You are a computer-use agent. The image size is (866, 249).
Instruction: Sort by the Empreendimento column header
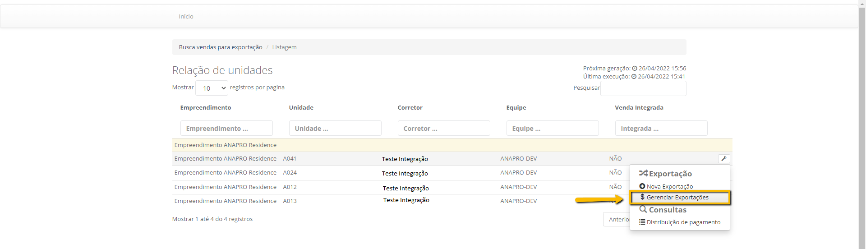[x=206, y=108]
